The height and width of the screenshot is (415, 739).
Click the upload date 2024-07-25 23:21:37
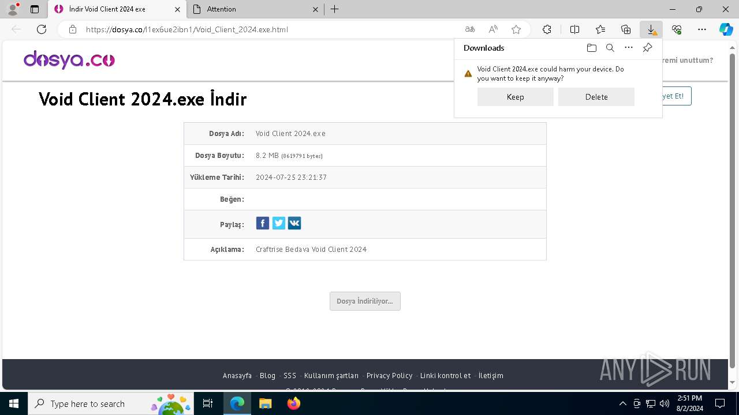pos(291,178)
